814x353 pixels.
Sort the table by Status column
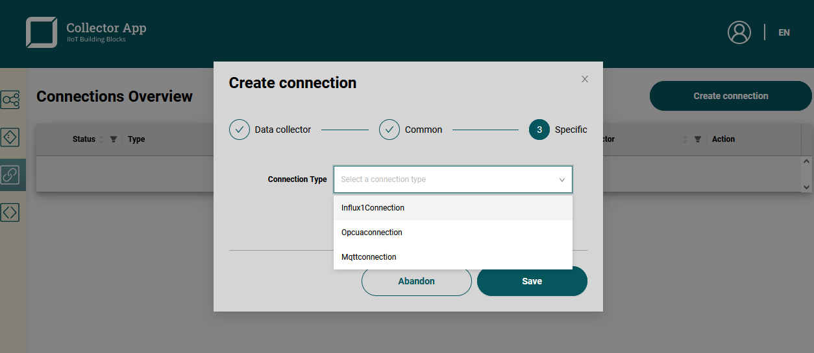[x=101, y=139]
